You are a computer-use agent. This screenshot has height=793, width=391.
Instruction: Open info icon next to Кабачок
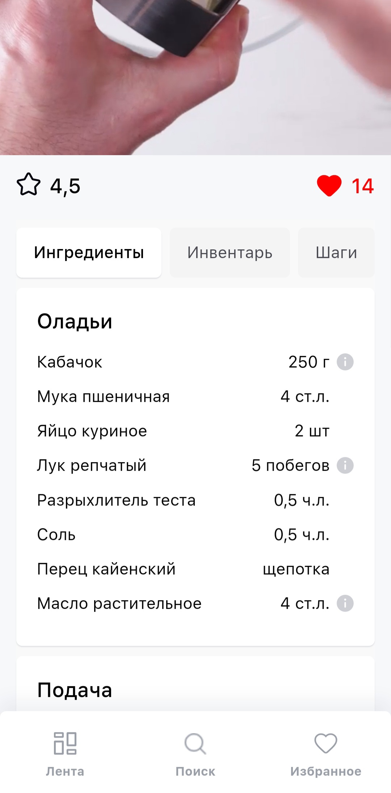[345, 362]
